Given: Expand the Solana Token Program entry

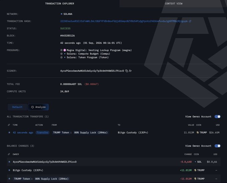Looking at the screenshot, I should click(x=61, y=57).
